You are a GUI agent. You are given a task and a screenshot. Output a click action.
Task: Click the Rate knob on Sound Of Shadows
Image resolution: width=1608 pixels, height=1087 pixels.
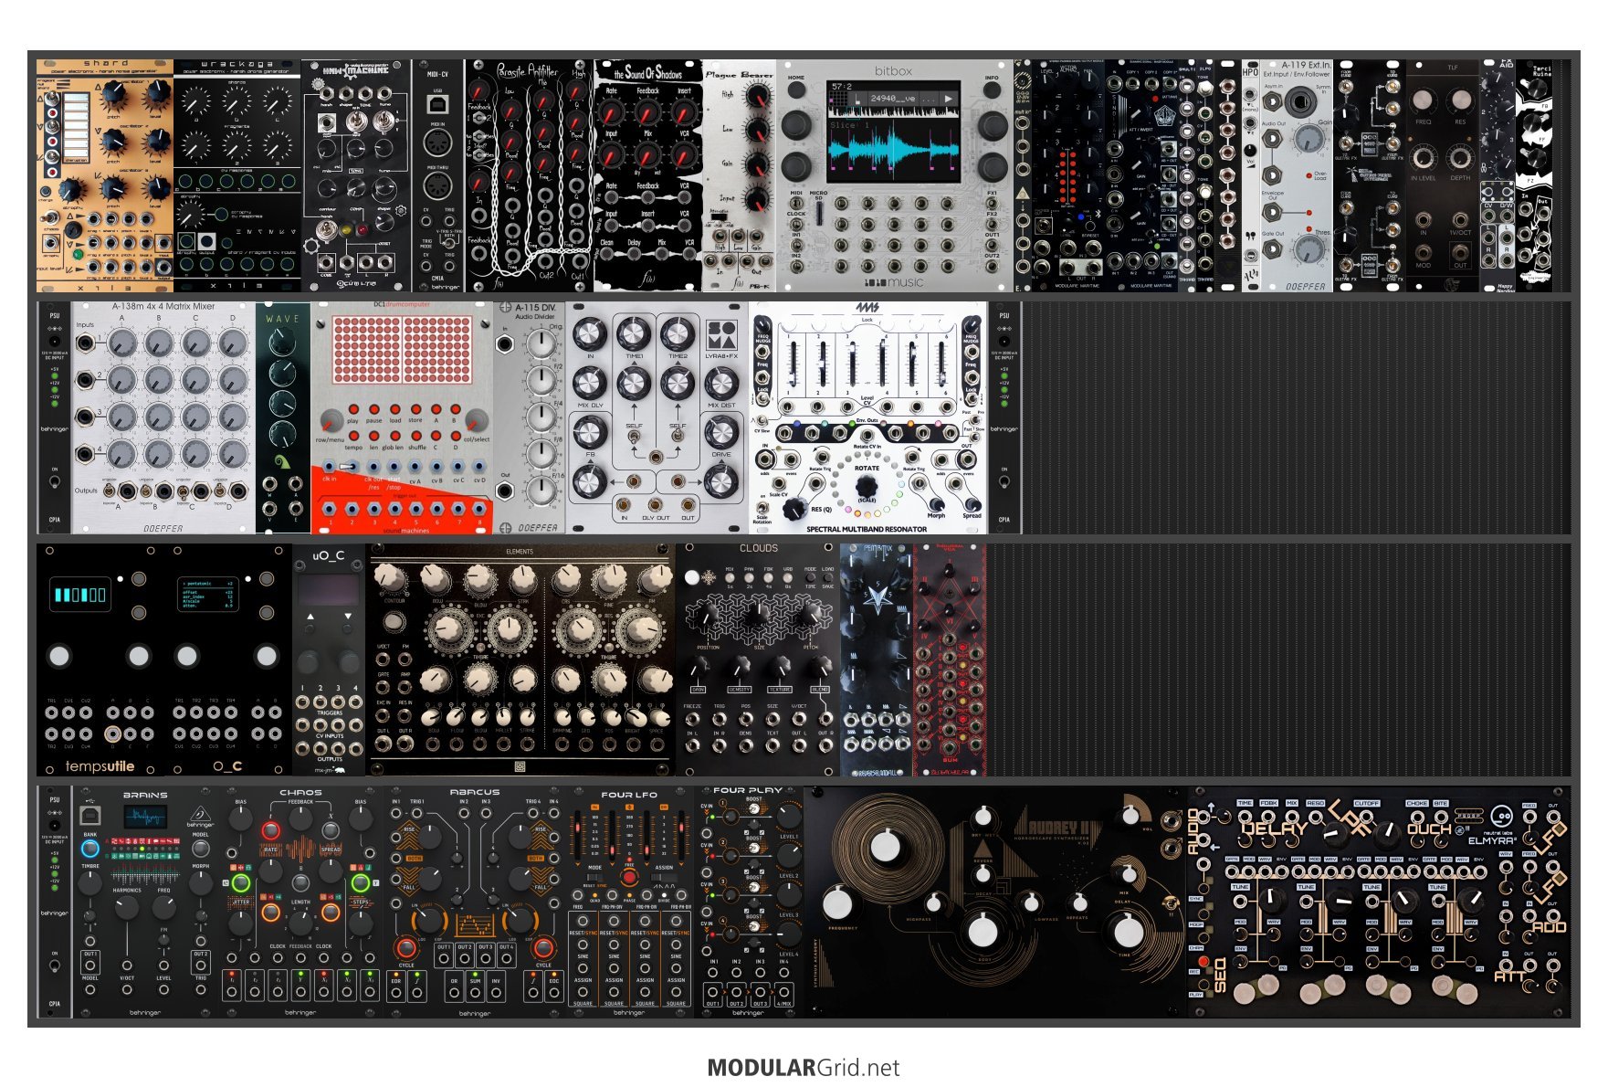pos(612,113)
